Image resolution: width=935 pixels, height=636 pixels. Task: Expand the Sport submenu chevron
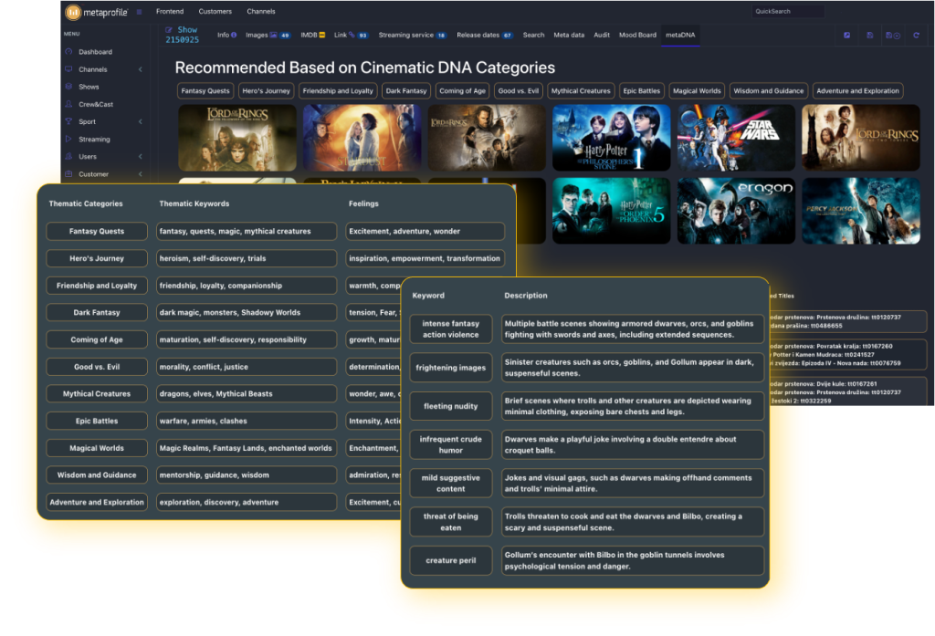click(140, 121)
